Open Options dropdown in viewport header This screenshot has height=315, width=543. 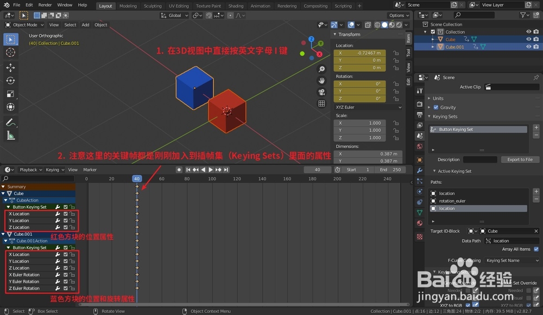tap(399, 16)
